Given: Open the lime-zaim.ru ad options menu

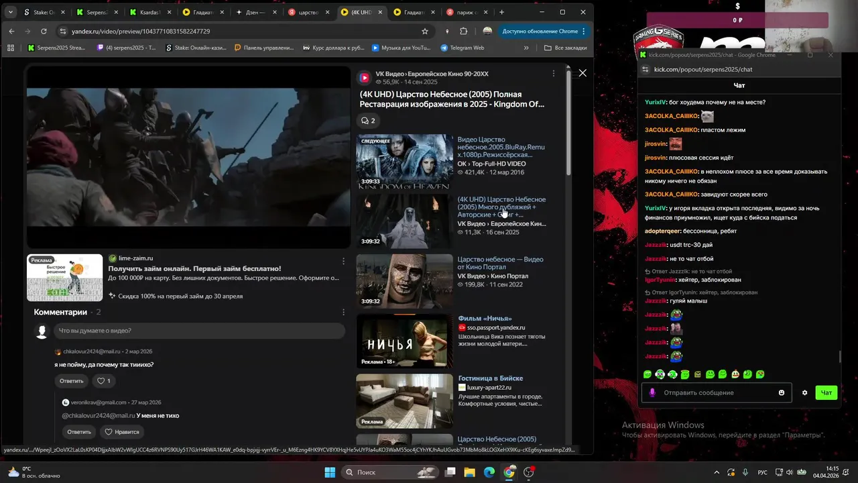Looking at the screenshot, I should (x=344, y=261).
